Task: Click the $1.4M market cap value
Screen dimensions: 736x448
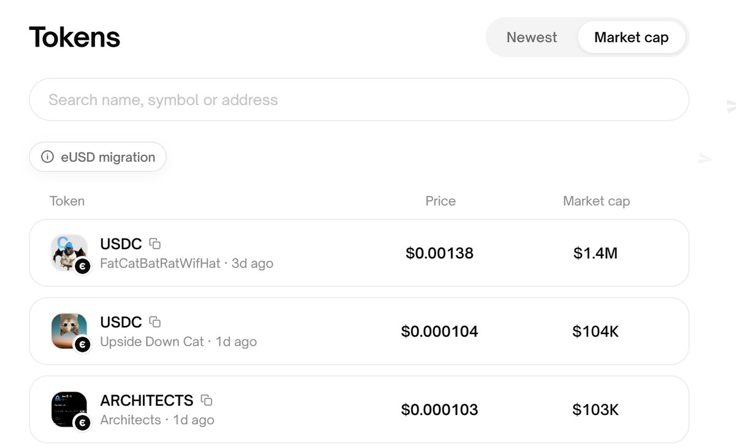Action: (596, 253)
